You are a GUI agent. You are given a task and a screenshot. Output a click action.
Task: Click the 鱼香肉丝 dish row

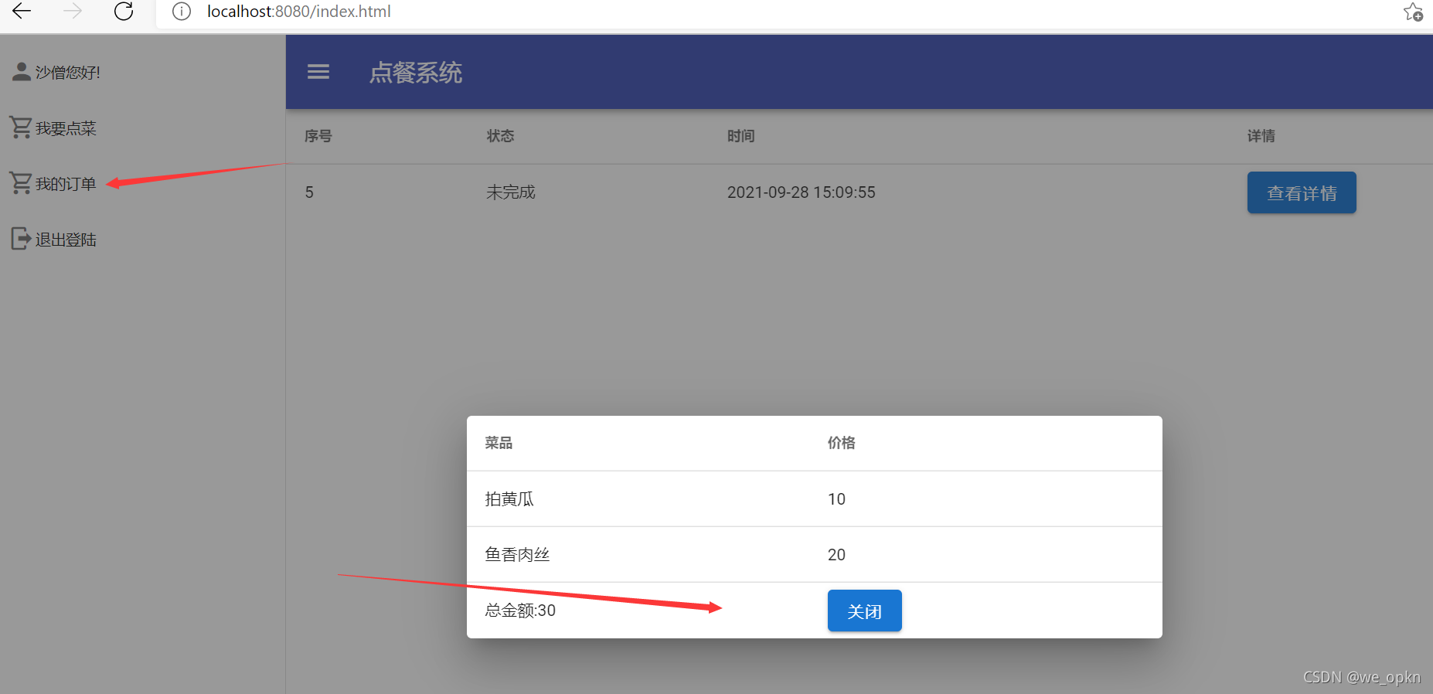[815, 555]
